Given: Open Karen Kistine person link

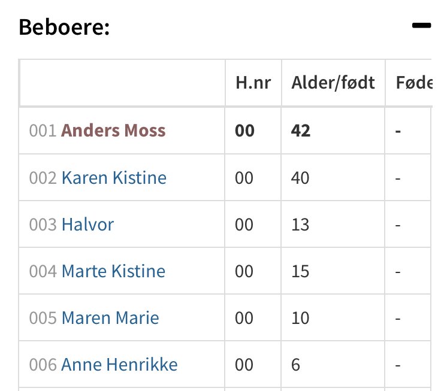Looking at the screenshot, I should pyautogui.click(x=114, y=178).
